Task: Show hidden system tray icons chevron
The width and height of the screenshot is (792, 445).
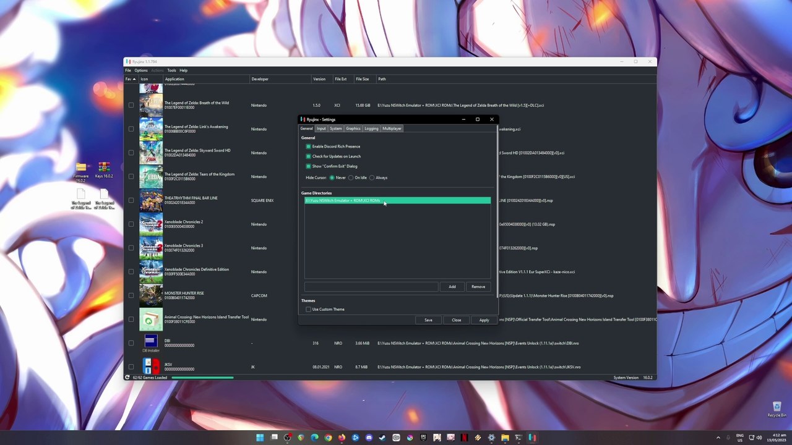Action: [718, 438]
